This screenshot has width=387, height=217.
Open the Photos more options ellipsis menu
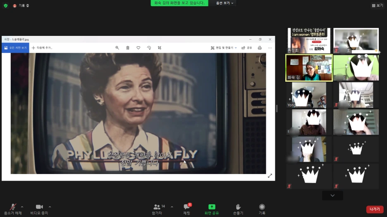coord(270,48)
